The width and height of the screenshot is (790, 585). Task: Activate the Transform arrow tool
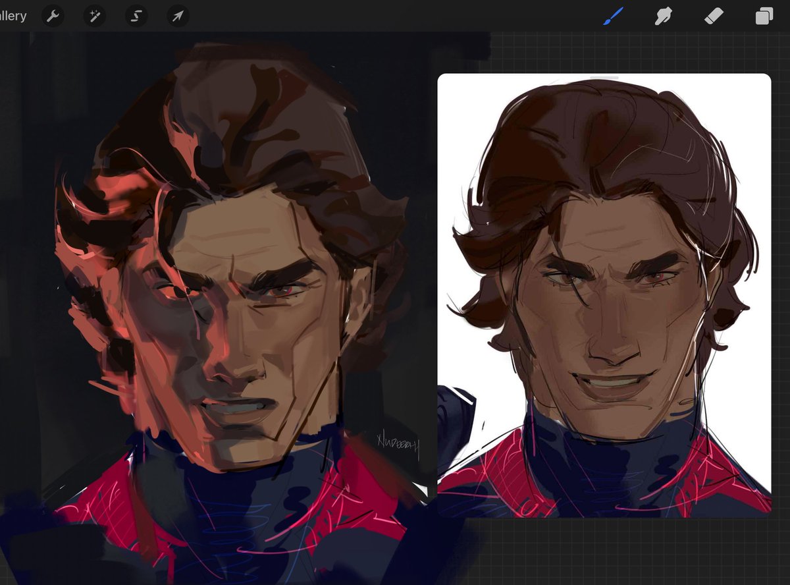pyautogui.click(x=178, y=16)
